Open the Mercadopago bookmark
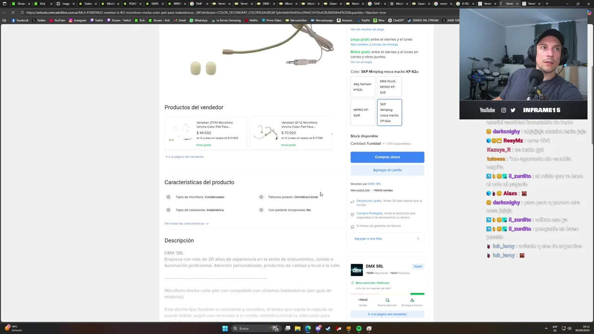The image size is (594, 334). point(322,20)
